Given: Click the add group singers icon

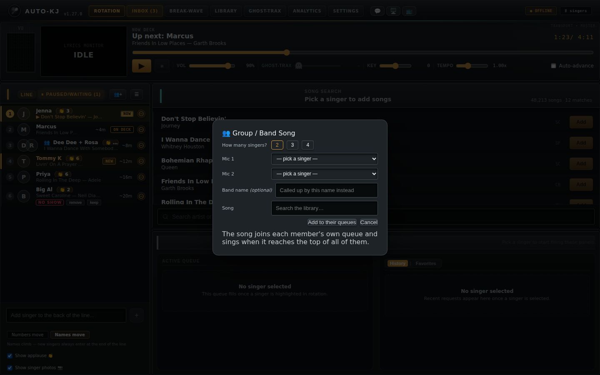Looking at the screenshot, I should pyautogui.click(x=118, y=95).
